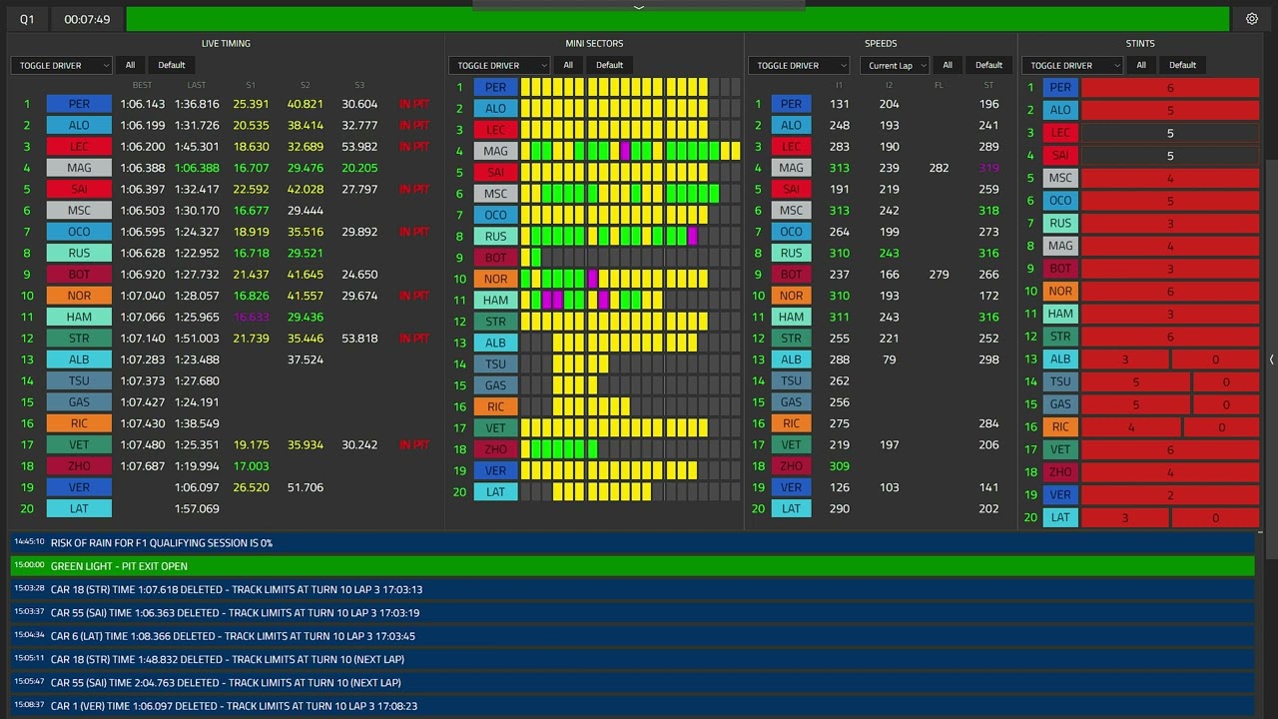Click PER's stint bar showing 6 laps
This screenshot has height=719, width=1278.
click(1170, 88)
